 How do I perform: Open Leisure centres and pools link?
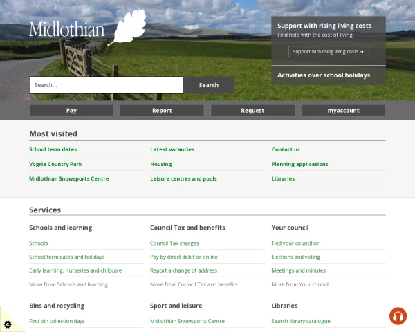point(183,178)
